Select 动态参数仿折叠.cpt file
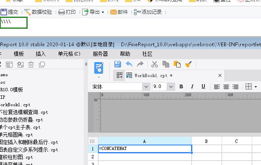Viewport: 261px width, 165px height. [21, 120]
